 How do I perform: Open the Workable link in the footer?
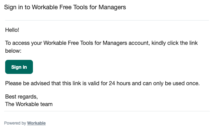click(36, 123)
